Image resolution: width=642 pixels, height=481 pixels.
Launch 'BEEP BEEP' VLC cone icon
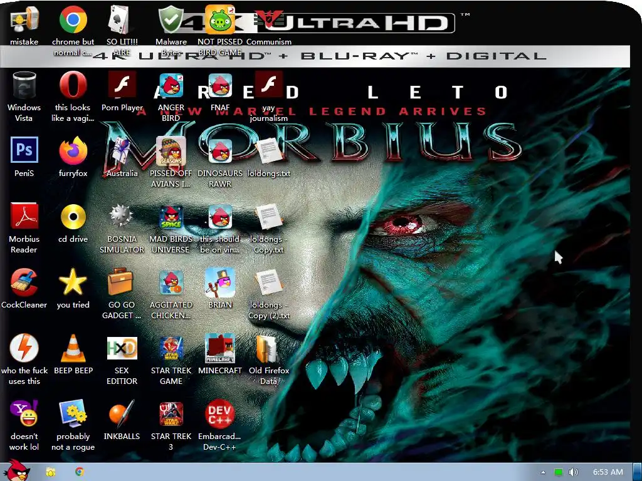click(x=73, y=348)
